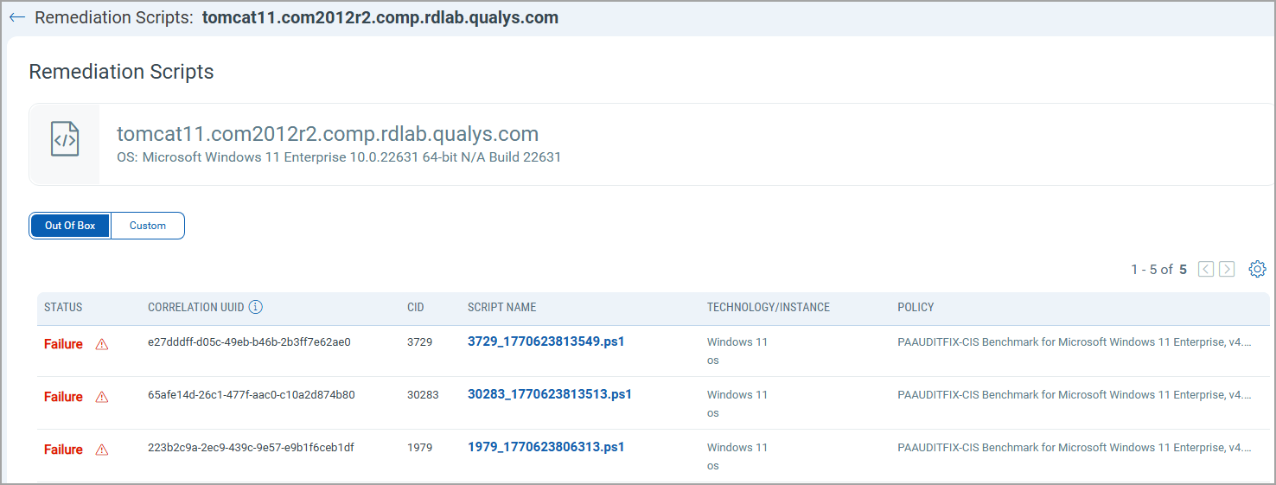Click Windows 11 in the 3729 row
The height and width of the screenshot is (485, 1276).
click(x=737, y=341)
